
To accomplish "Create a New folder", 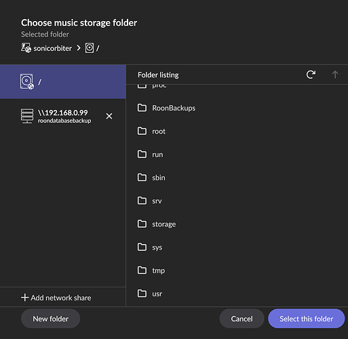I will coord(50,319).
